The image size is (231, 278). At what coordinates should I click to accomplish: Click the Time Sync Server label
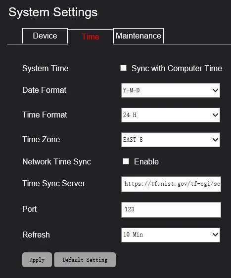pyautogui.click(x=54, y=184)
